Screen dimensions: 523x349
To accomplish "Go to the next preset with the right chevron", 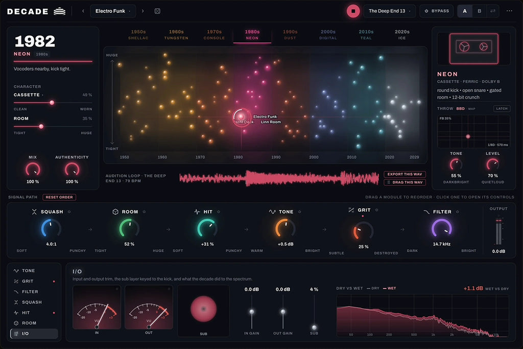I will click(x=143, y=11).
